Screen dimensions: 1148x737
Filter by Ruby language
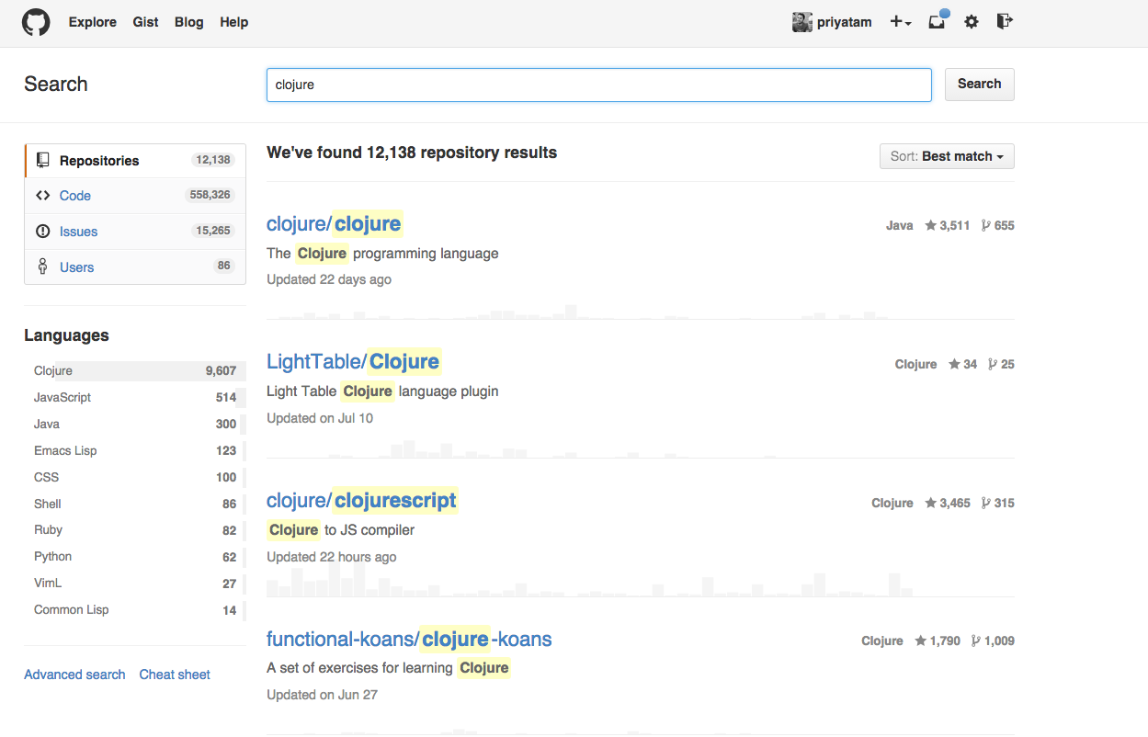click(x=135, y=530)
